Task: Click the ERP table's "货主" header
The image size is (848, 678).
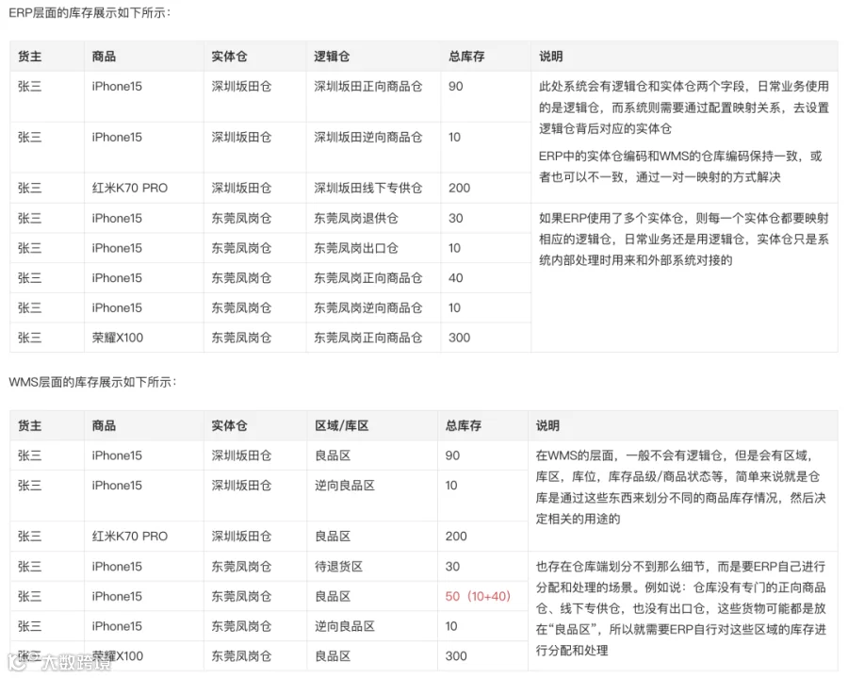Action: (x=30, y=57)
